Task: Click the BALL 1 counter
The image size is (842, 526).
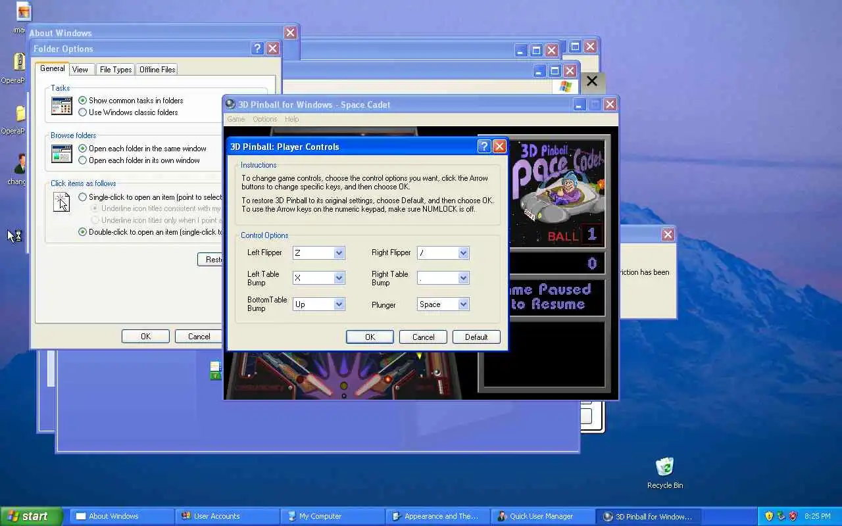Action: pos(574,235)
